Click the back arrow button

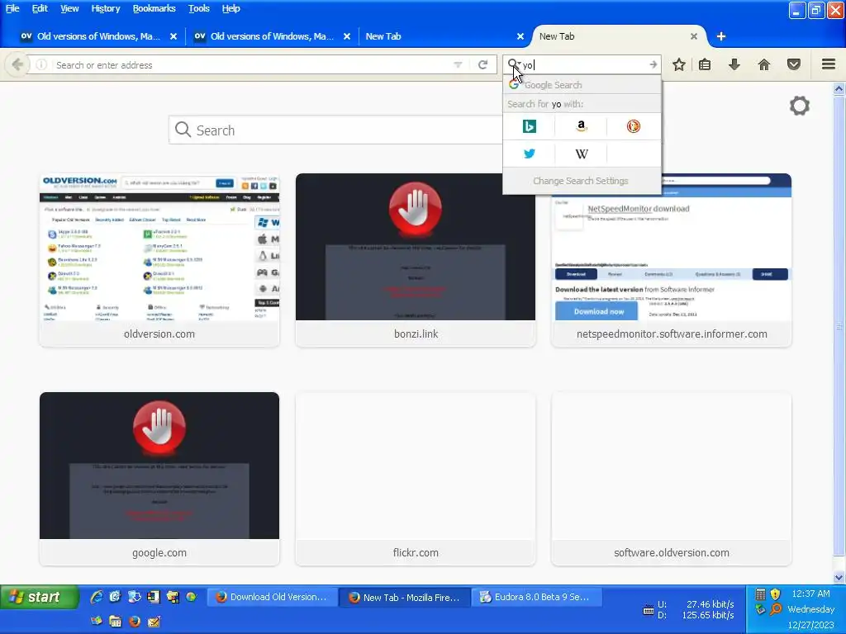tap(17, 64)
